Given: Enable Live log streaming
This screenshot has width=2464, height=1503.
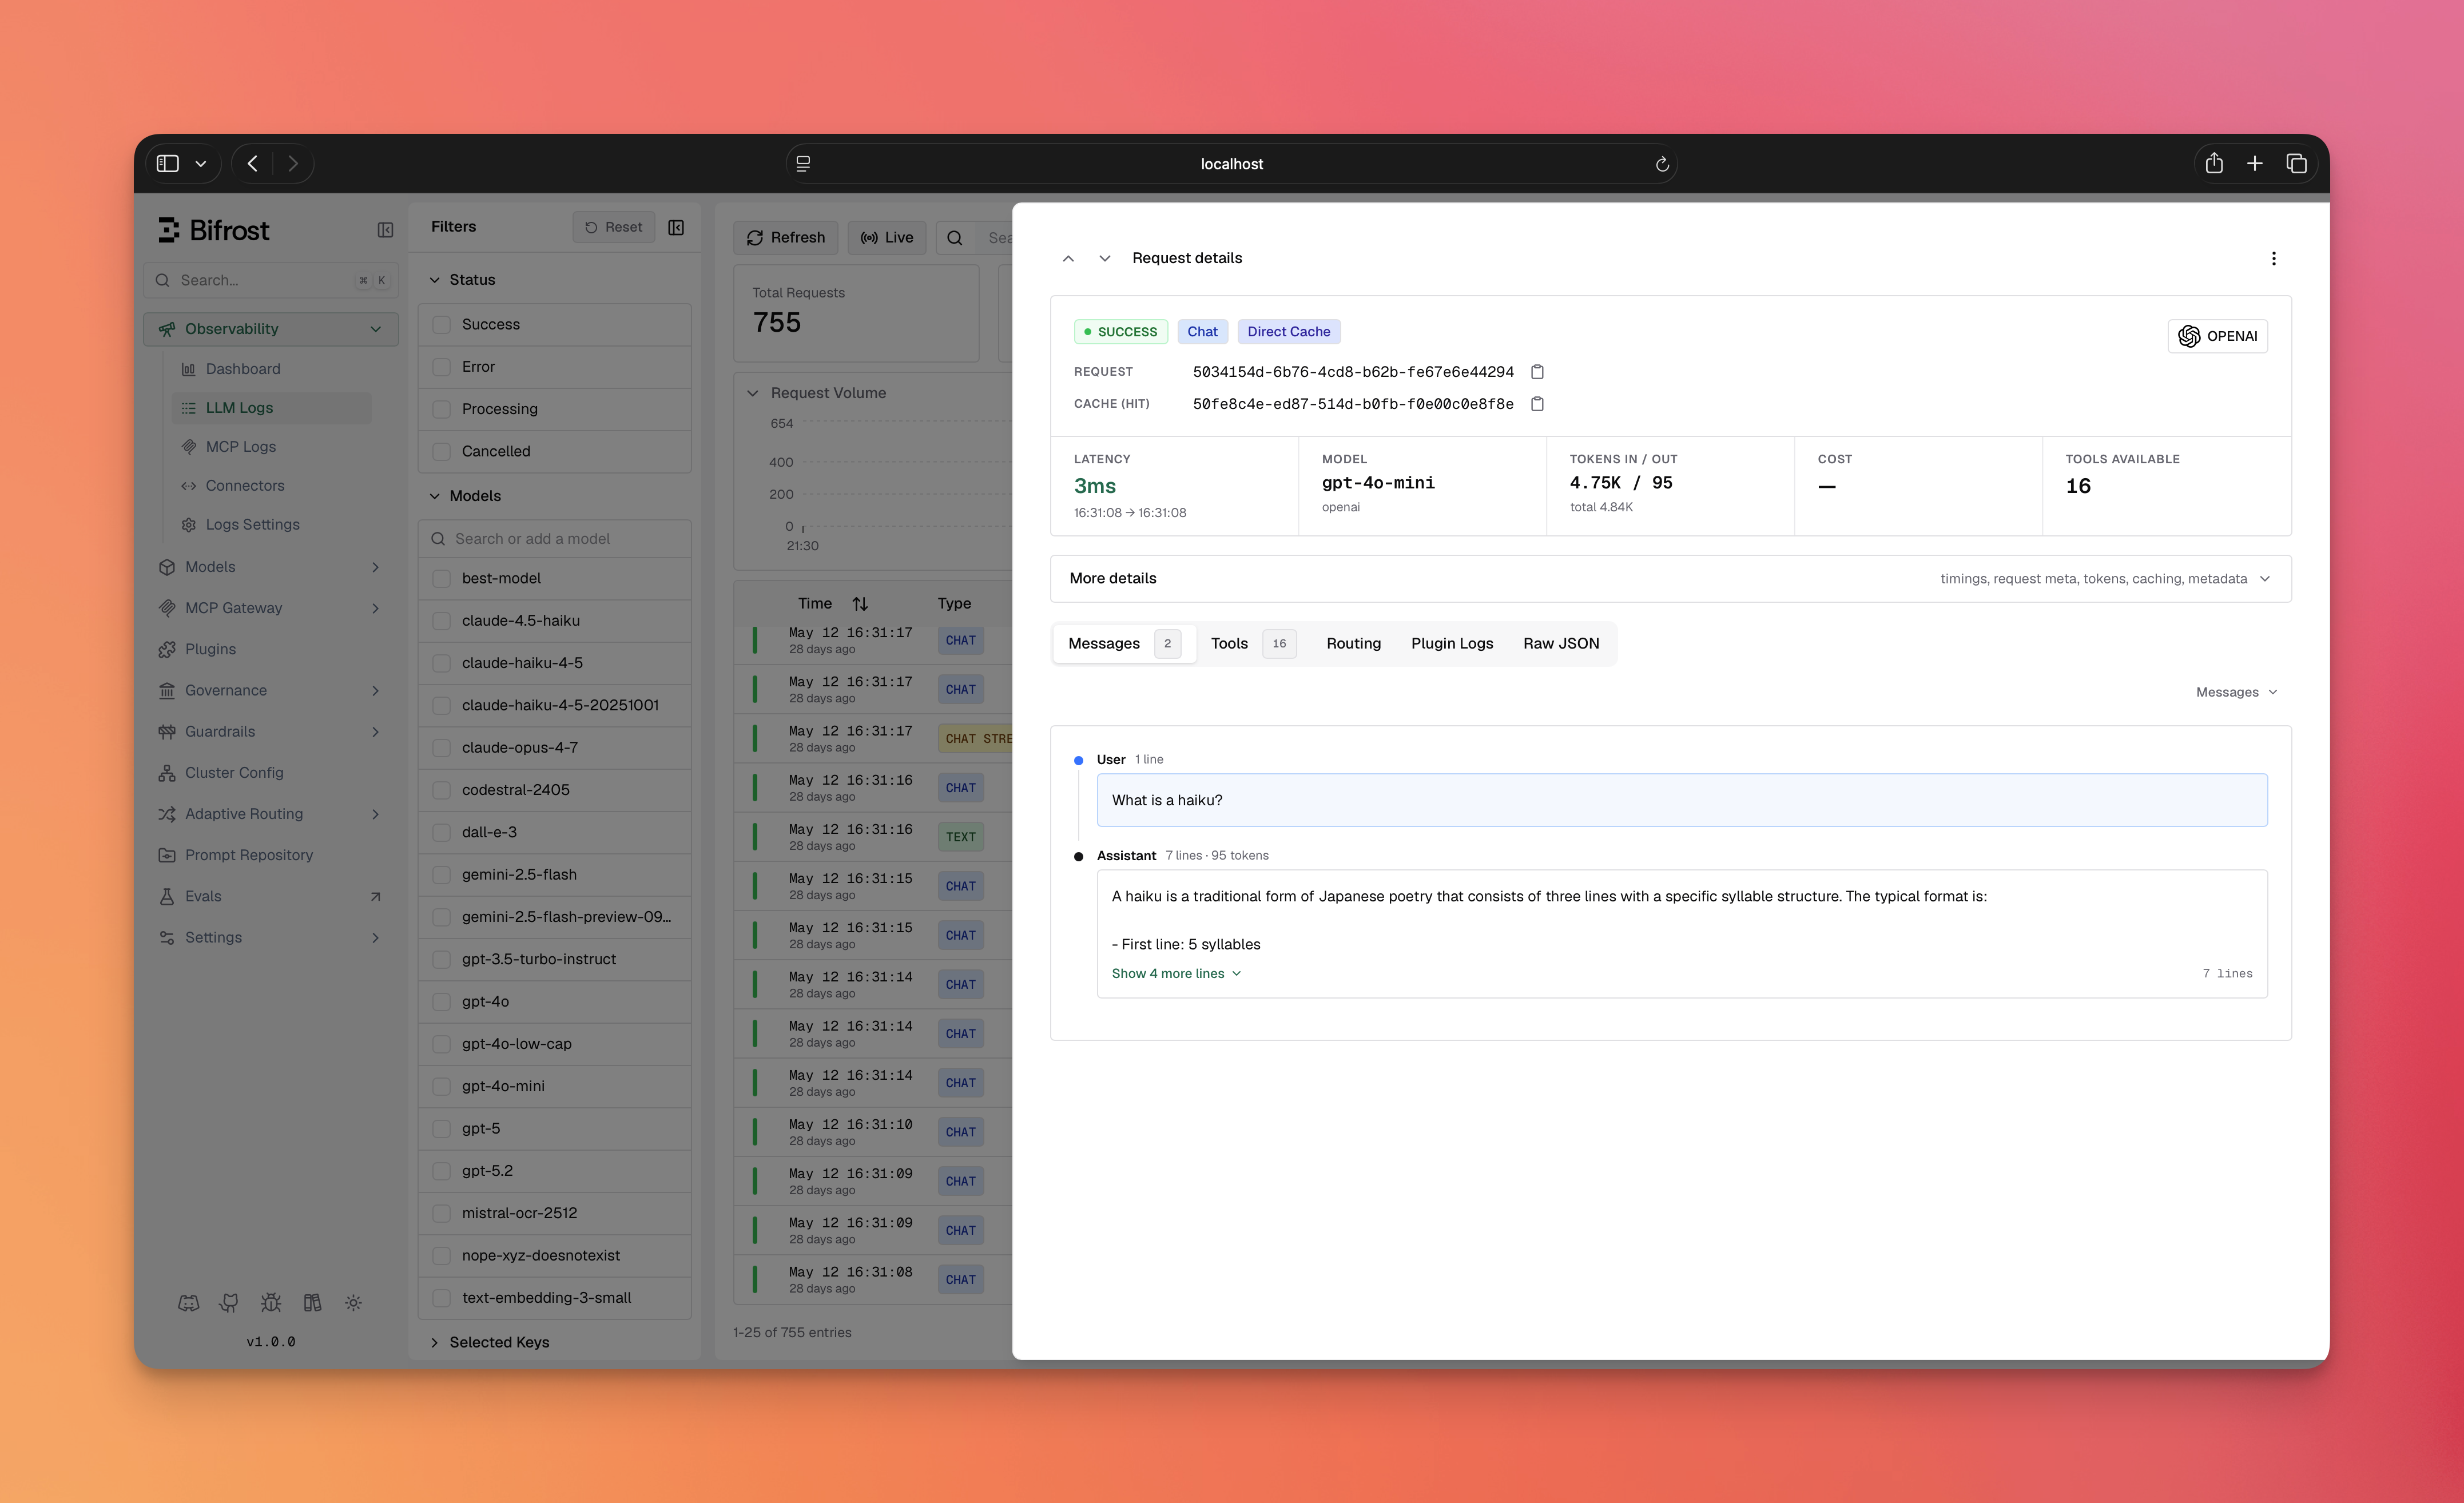Looking at the screenshot, I should pos(886,238).
